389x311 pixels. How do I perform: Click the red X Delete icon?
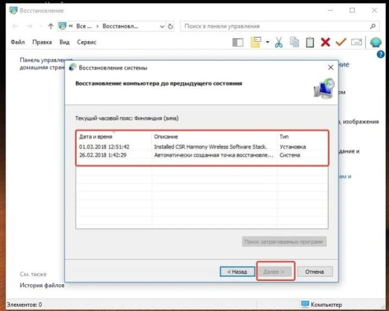tap(325, 42)
